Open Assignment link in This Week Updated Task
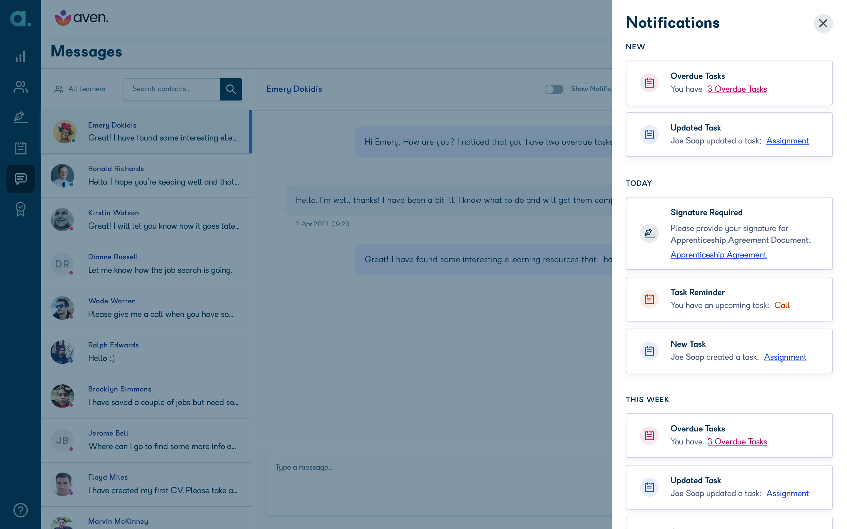 (787, 493)
